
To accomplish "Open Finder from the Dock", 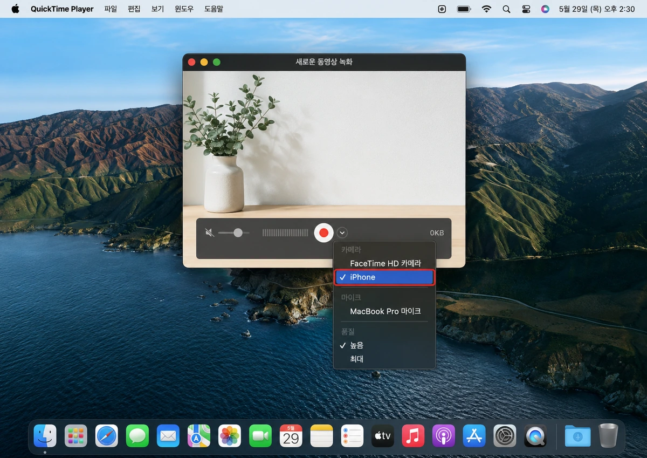I will (45, 436).
